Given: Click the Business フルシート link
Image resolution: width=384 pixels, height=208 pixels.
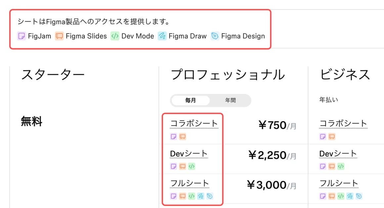Looking at the screenshot, I should pyautogui.click(x=339, y=183).
